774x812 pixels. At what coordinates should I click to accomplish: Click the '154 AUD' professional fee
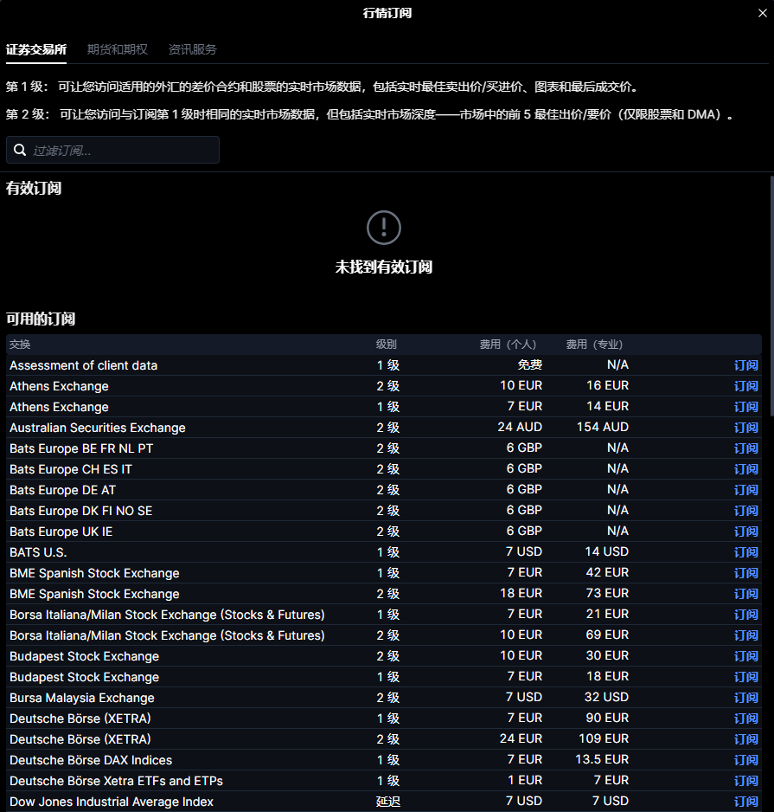[x=603, y=428]
